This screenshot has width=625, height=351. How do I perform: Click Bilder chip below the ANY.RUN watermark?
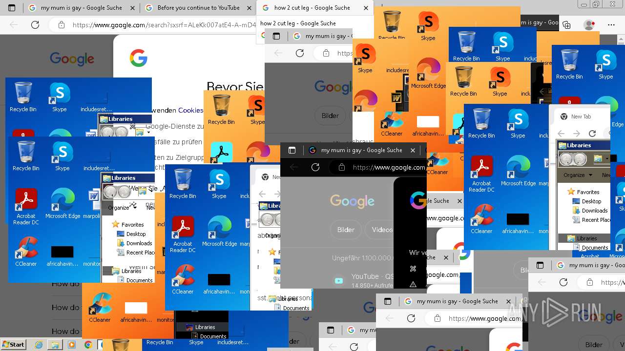[594, 345]
